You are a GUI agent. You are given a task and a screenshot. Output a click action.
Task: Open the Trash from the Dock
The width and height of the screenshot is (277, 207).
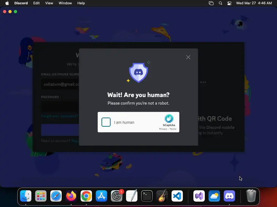pyautogui.click(x=251, y=196)
